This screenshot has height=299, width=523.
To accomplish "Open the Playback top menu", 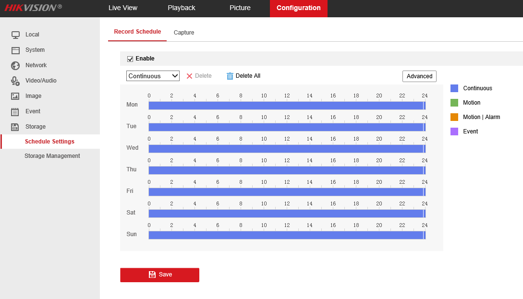I will (182, 8).
